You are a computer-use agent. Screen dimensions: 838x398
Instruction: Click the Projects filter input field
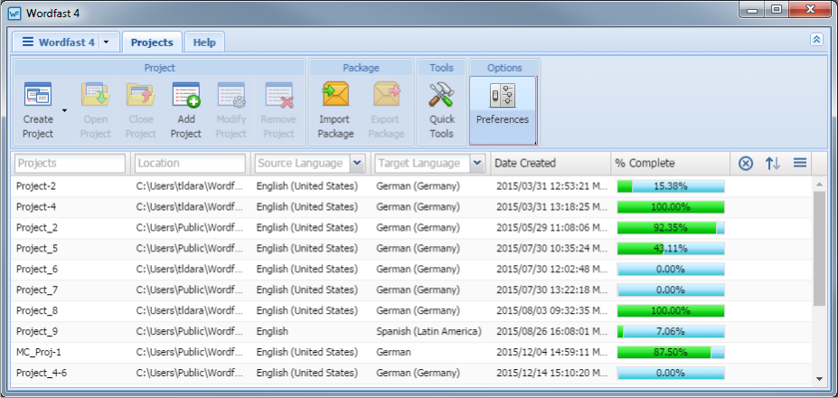[x=70, y=163]
